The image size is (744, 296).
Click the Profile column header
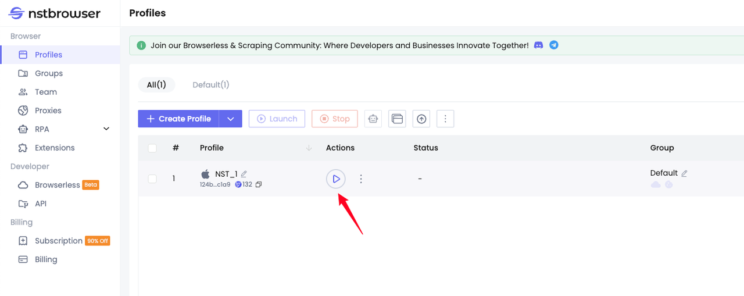coord(212,148)
